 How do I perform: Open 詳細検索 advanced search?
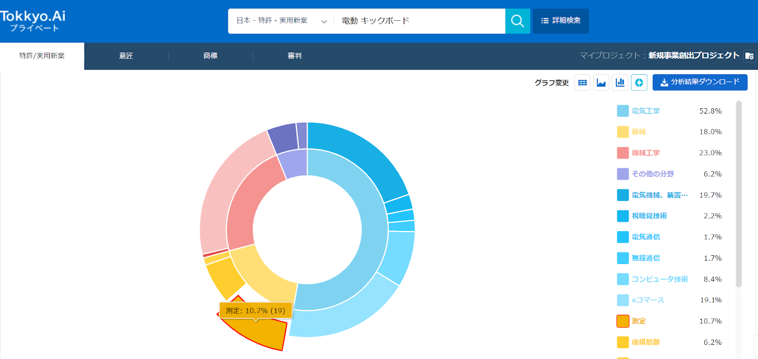pyautogui.click(x=561, y=21)
